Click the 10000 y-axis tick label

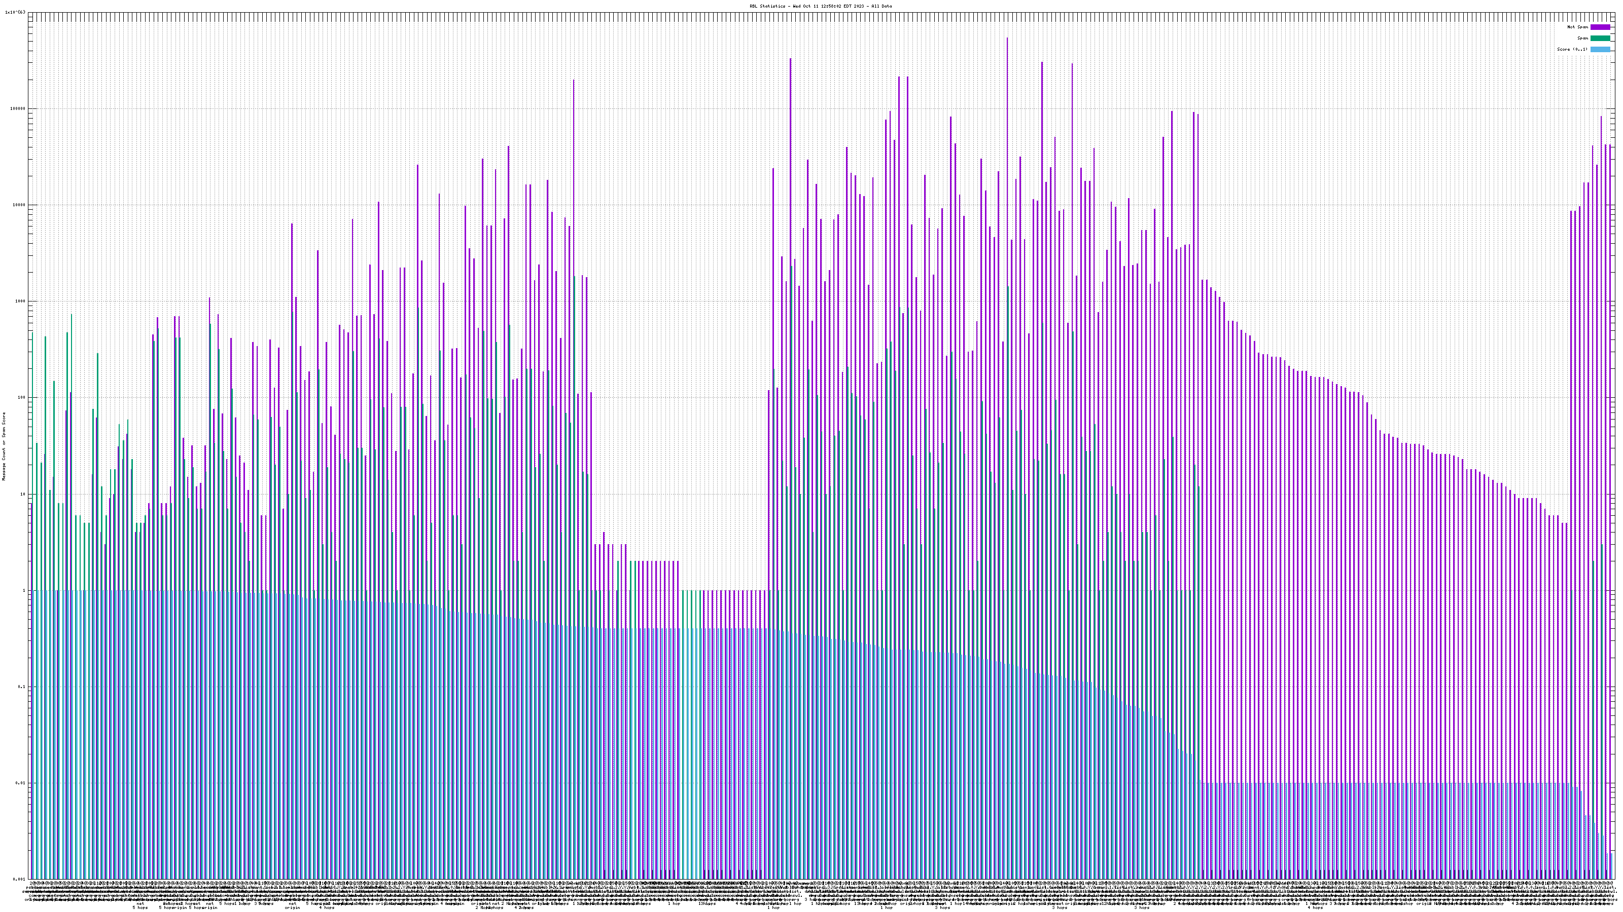click(20, 205)
